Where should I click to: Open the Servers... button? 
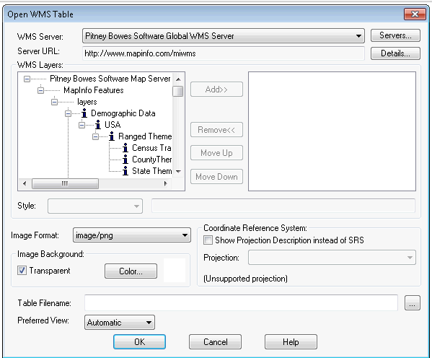coord(395,35)
